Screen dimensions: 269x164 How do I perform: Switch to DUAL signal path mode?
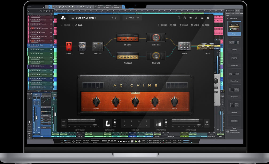78,25
